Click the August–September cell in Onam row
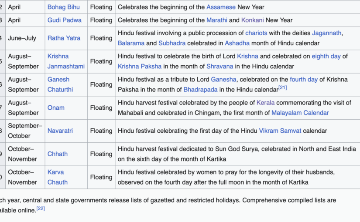Viewport: 360px width, 222px height. [x=25, y=108]
